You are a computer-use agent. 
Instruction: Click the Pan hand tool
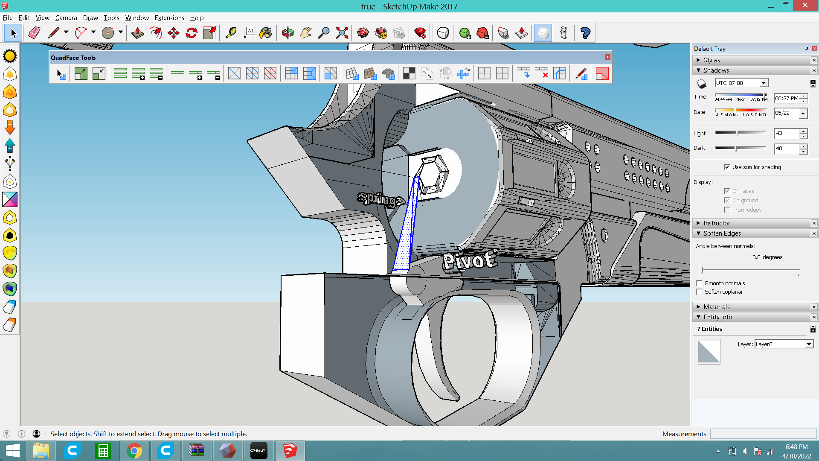tap(306, 33)
